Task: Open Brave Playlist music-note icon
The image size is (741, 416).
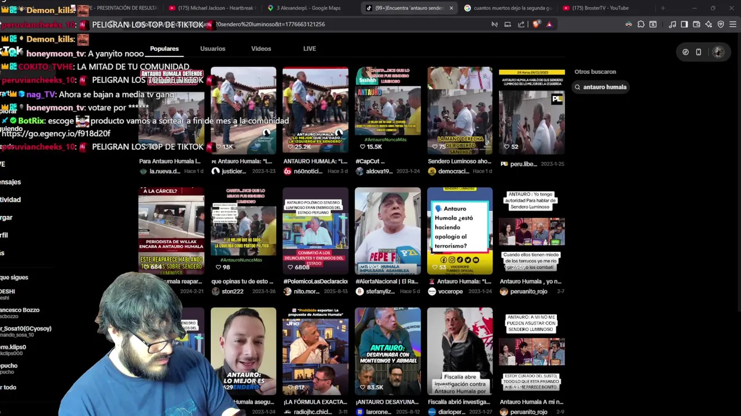Action: point(672,24)
